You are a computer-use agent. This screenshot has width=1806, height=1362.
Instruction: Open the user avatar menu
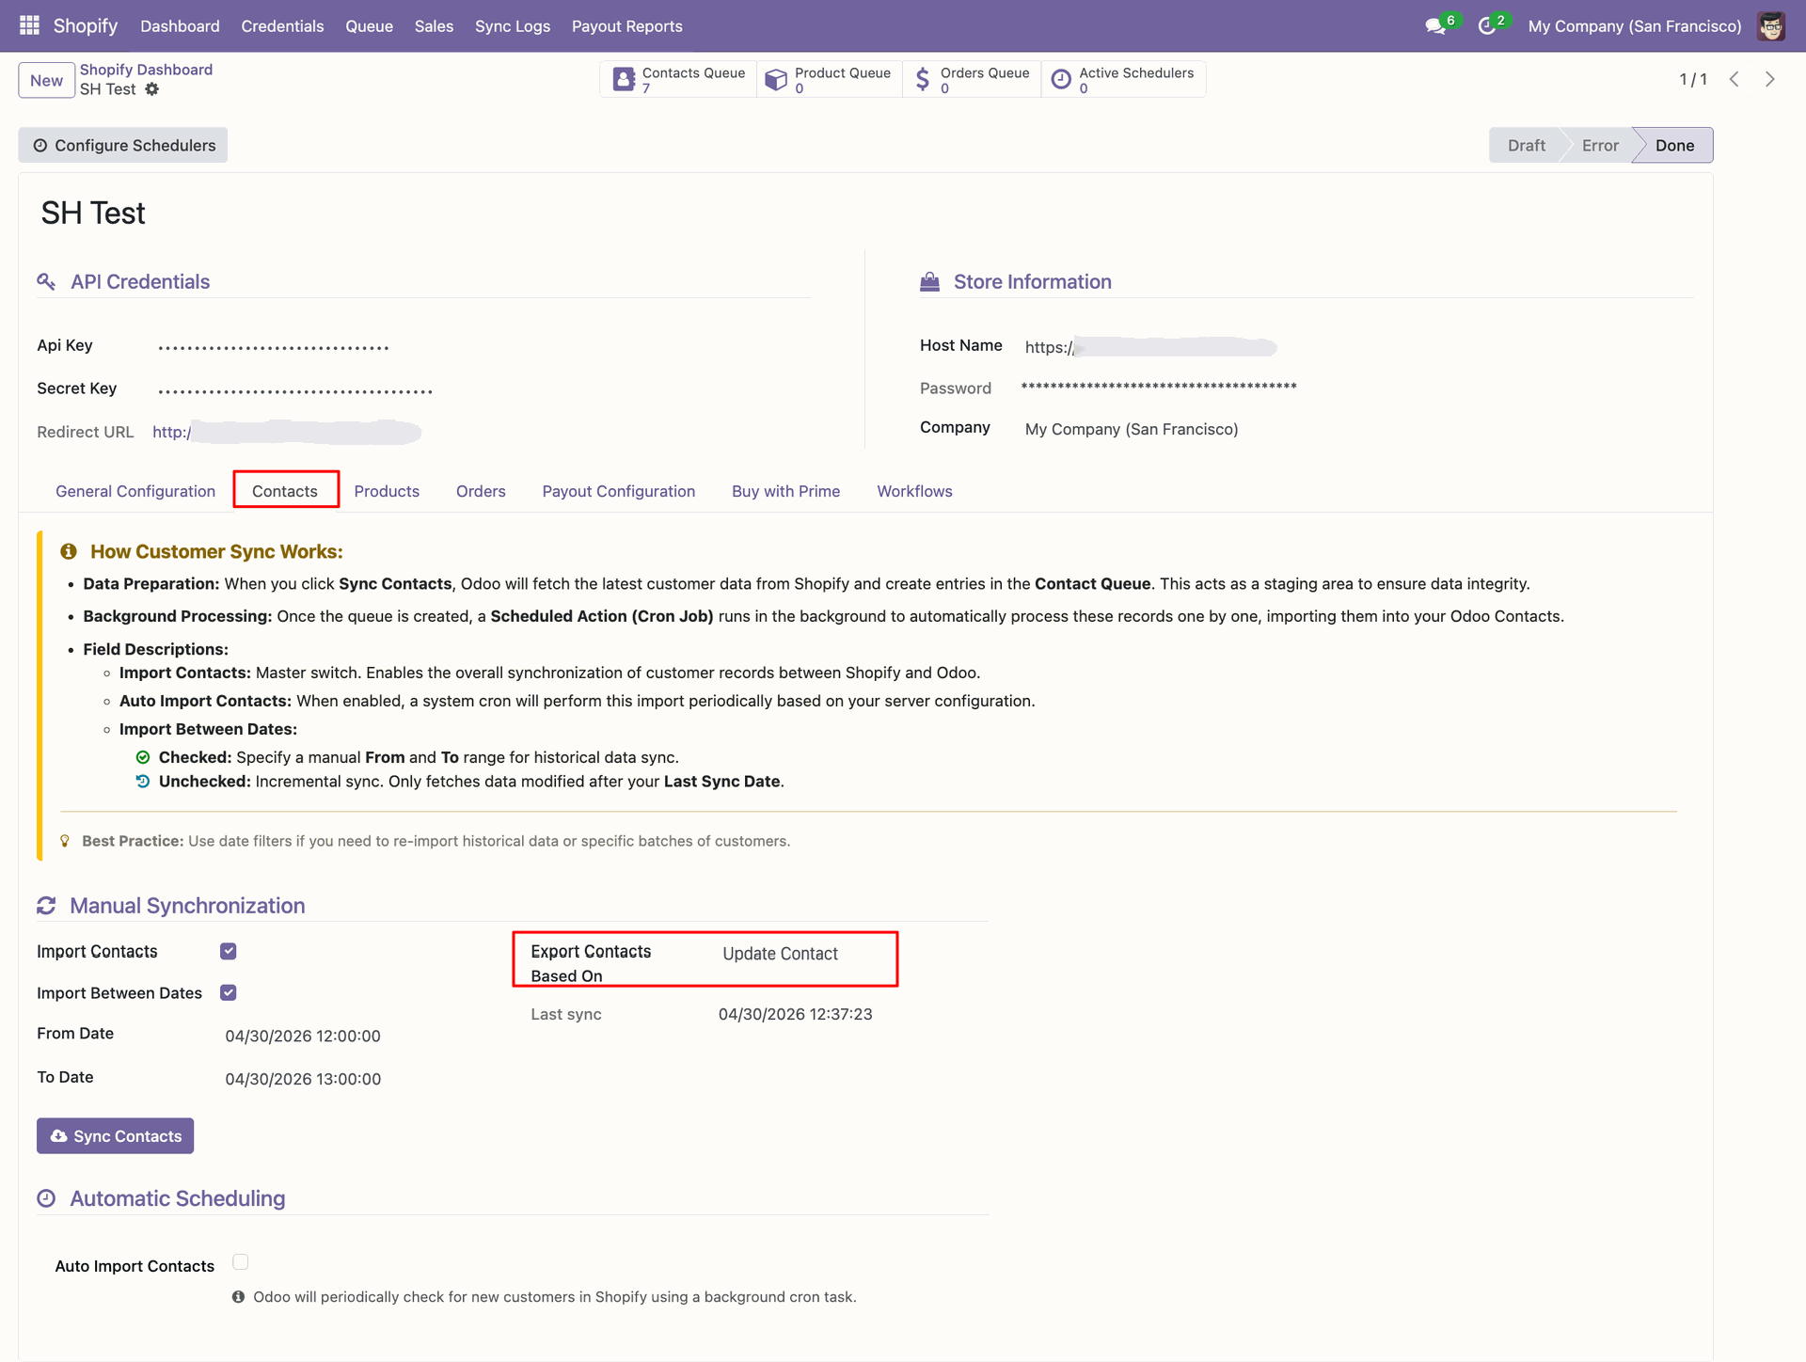(x=1771, y=26)
